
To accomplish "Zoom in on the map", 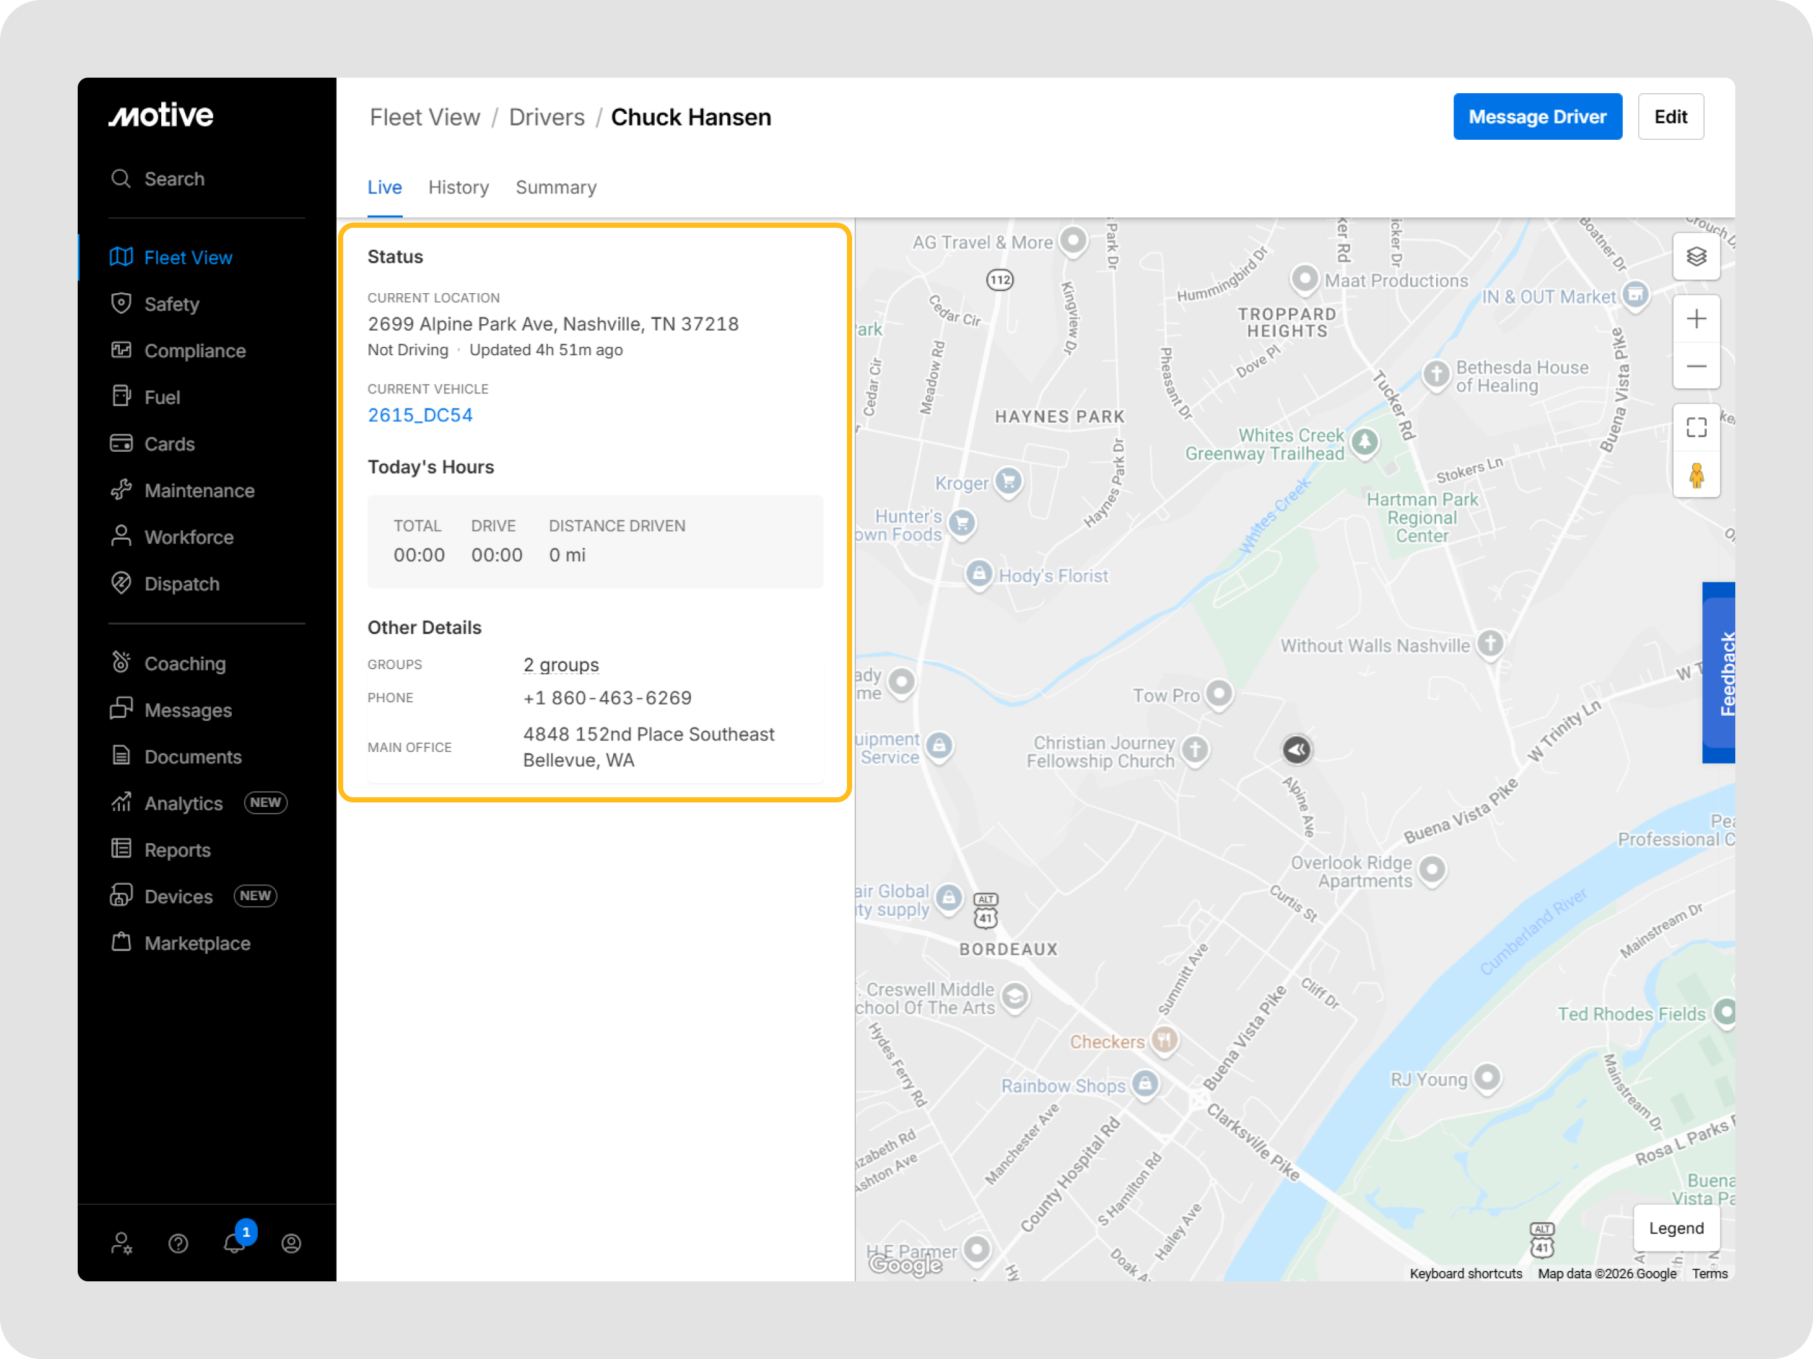I will pyautogui.click(x=1696, y=318).
